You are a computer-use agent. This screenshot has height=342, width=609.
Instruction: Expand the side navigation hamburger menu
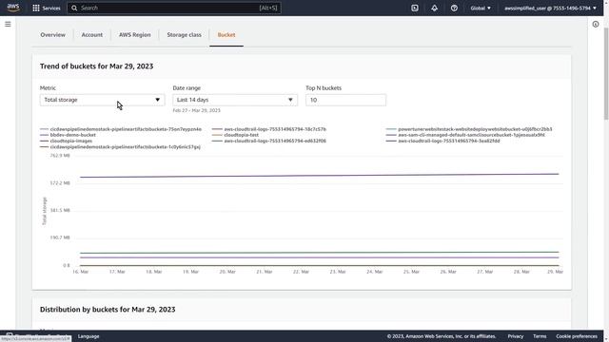[8, 24]
